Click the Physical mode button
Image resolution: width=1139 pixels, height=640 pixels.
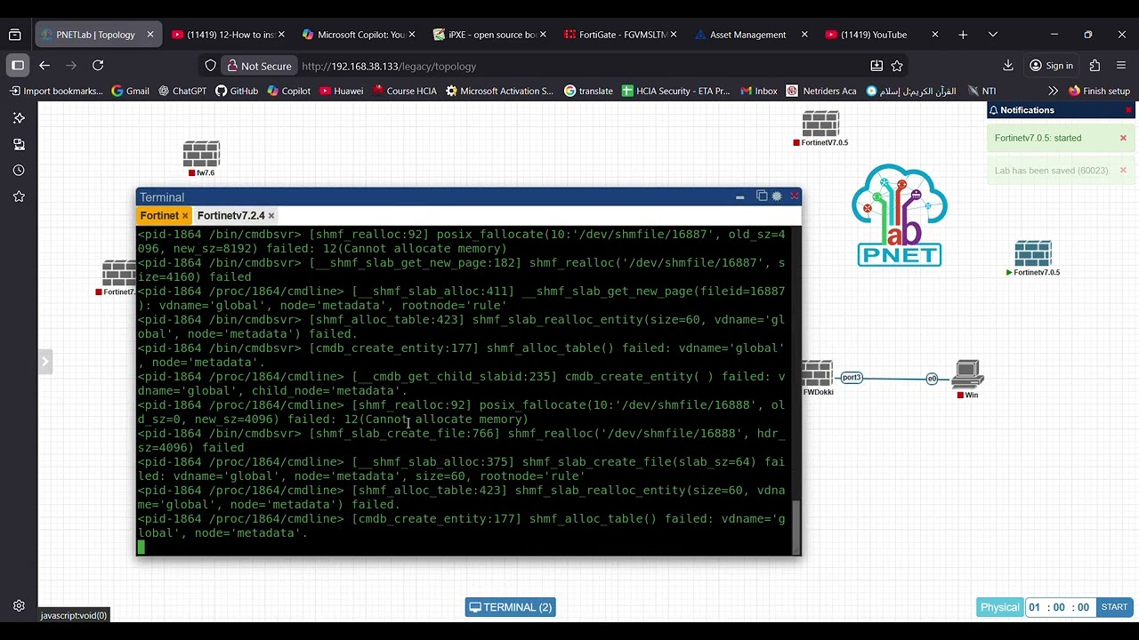pyautogui.click(x=999, y=607)
